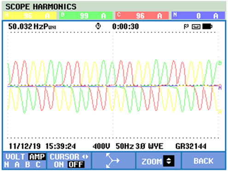The width and height of the screenshot is (228, 171).
Task: Click the flag indicator icon
Action: tap(186, 27)
